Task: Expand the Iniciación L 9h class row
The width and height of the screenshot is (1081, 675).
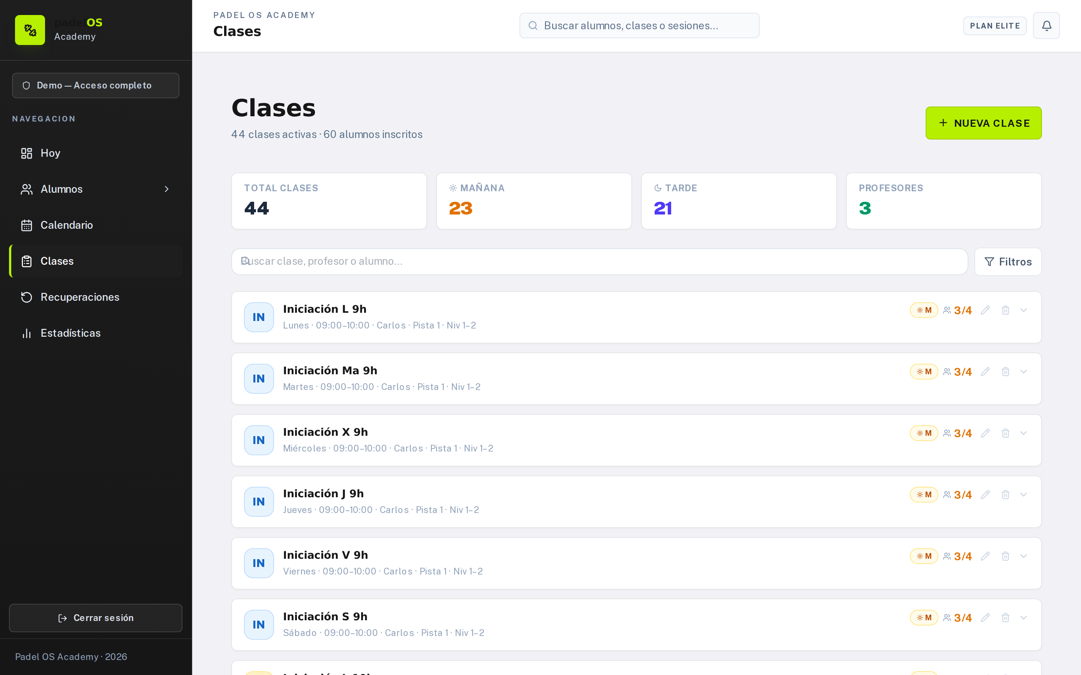Action: 1023,310
